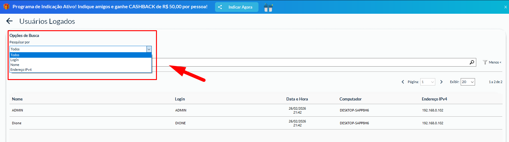Toggle the Pesquisar por dropdown arrow
Screen dimensions: 509x142
pos(149,49)
